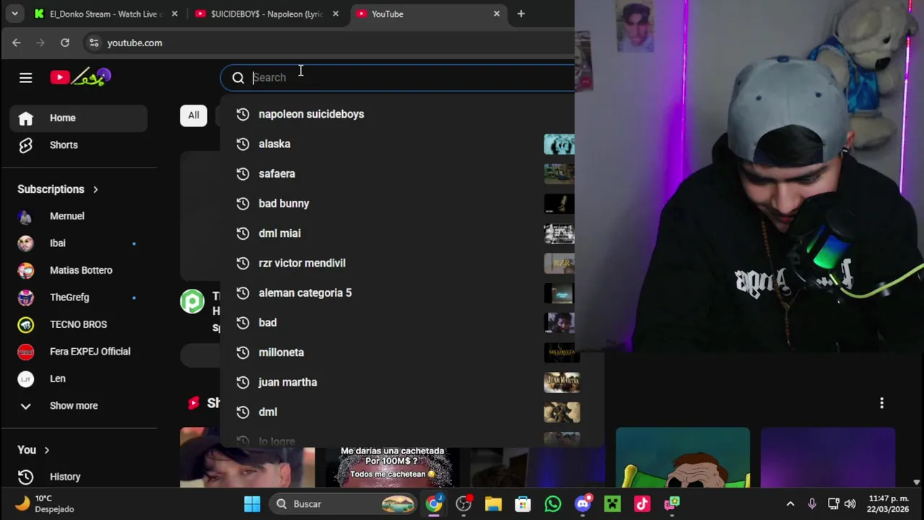Open OBS Studio from the taskbar
Image resolution: width=924 pixels, height=520 pixels.
(x=463, y=503)
